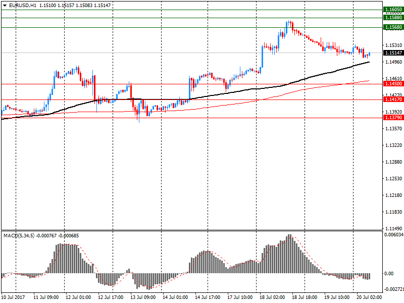Click the 1.14610 price scale value
404x303 pixels.
(394, 78)
